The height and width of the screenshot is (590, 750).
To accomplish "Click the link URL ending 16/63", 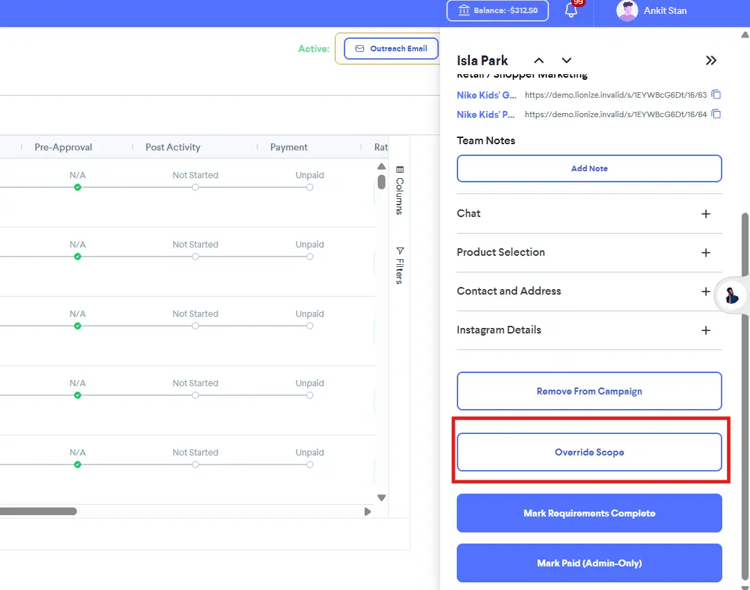I will pos(616,95).
